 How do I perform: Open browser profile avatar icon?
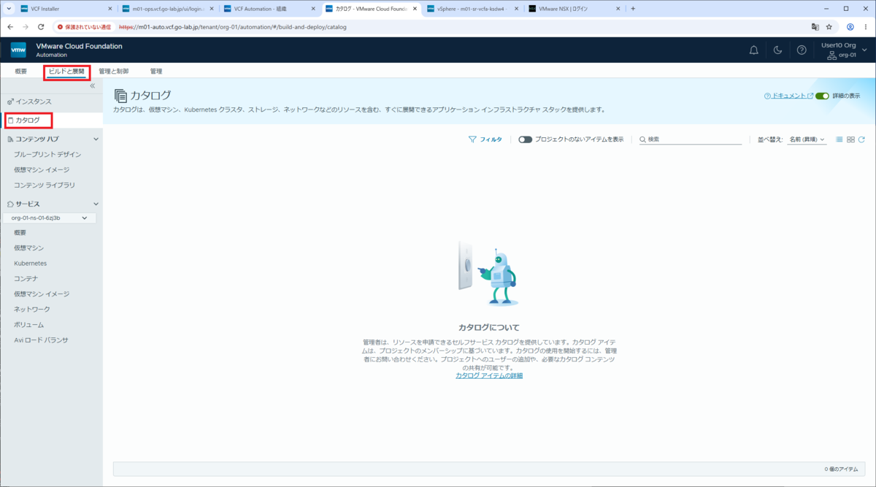[850, 26]
